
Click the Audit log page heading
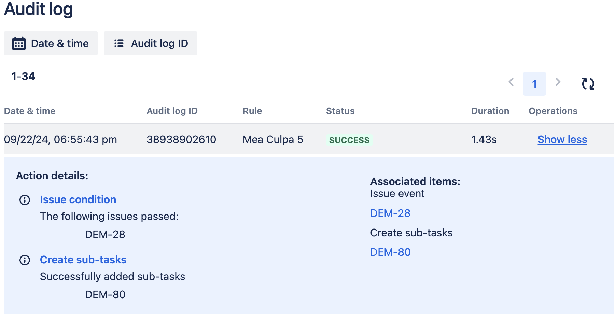coord(39,9)
